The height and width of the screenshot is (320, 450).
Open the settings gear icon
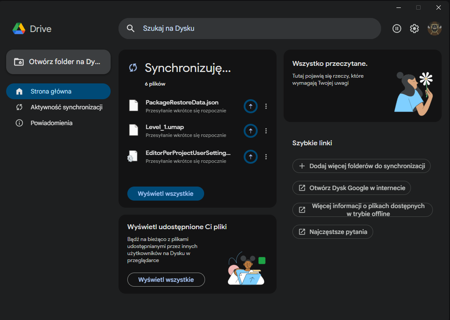pos(414,29)
